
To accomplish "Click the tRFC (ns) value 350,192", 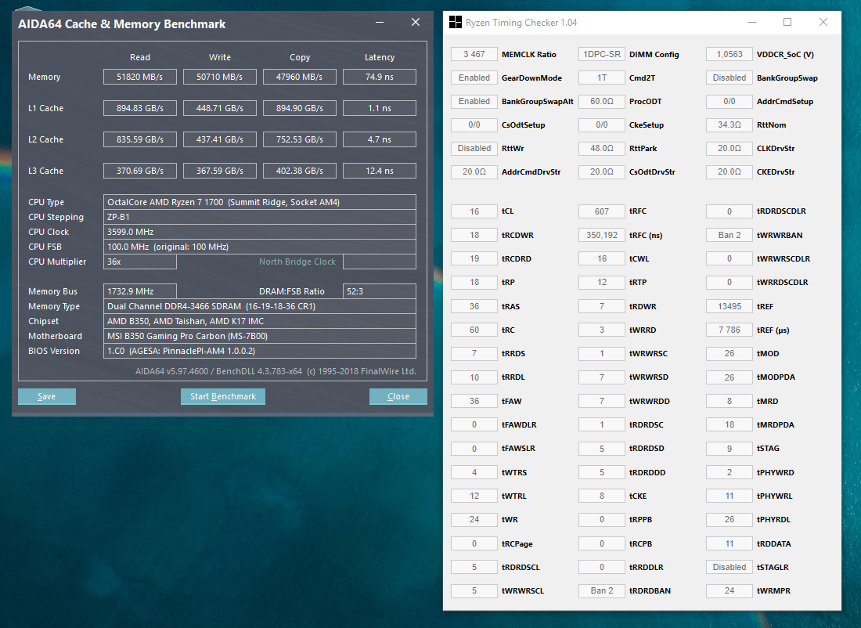I will click(x=601, y=235).
